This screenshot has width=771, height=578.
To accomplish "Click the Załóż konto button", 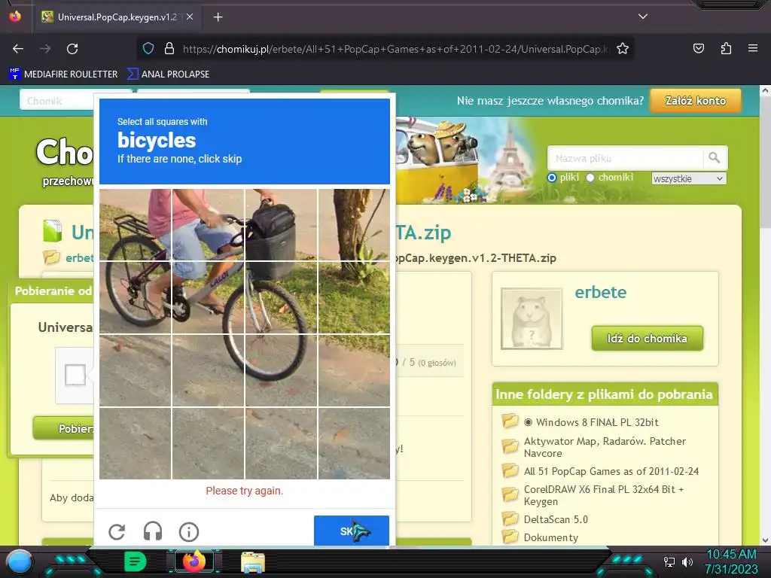I will [695, 101].
